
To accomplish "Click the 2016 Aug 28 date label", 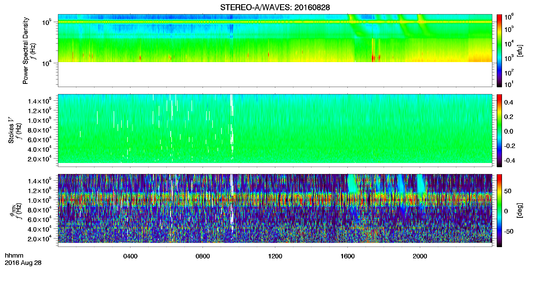I will 23,263.
